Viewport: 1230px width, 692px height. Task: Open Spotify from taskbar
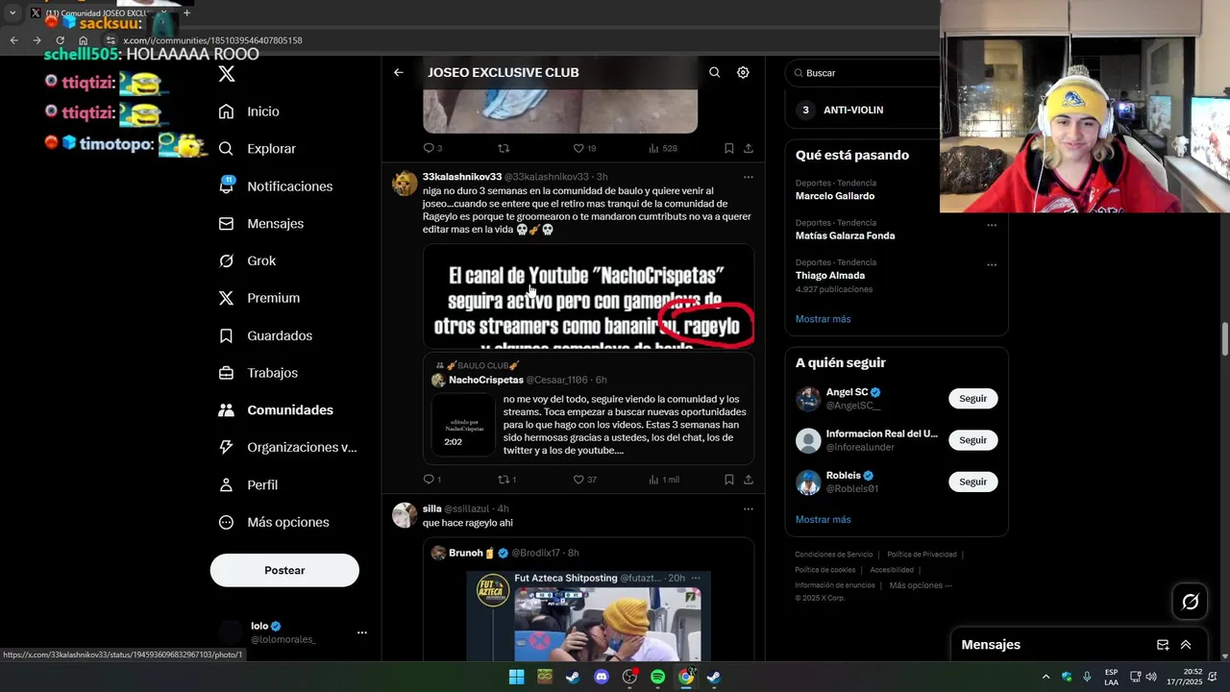[657, 677]
